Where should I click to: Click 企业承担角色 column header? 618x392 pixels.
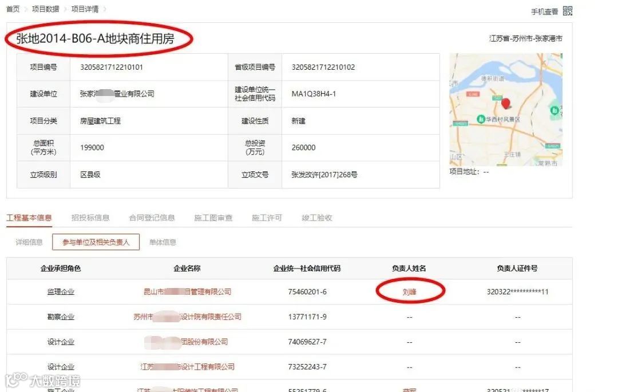[x=61, y=269]
